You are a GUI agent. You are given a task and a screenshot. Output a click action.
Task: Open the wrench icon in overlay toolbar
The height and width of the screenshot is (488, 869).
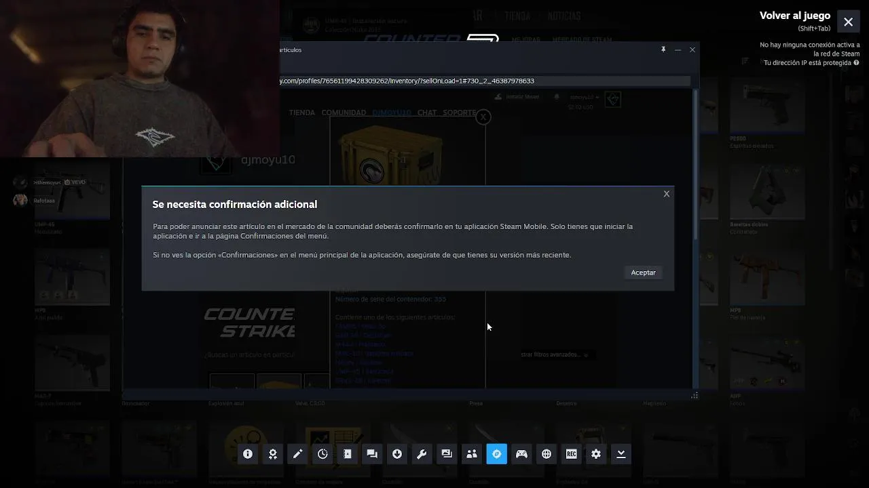[x=422, y=454]
